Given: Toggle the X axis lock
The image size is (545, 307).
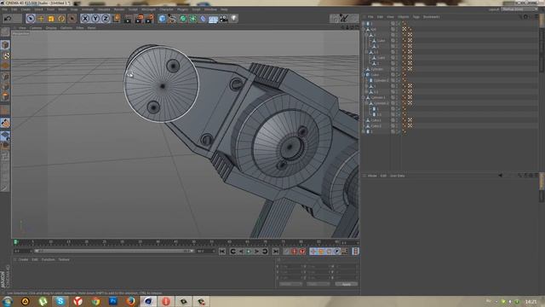Looking at the screenshot, I should click(x=85, y=19).
